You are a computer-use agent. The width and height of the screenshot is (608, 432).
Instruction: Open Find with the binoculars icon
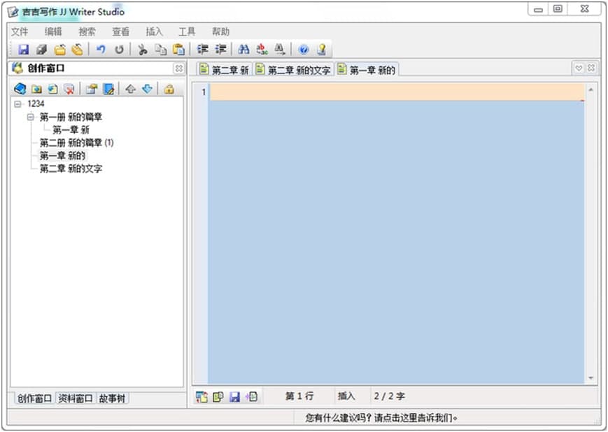tap(243, 50)
